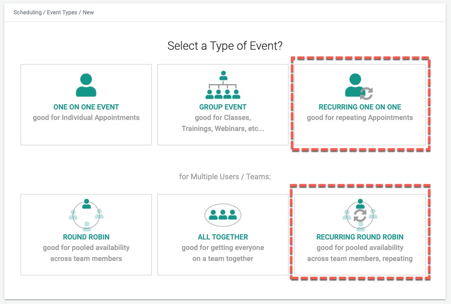Click 'Trainings, Webinars, etc...' text
This screenshot has height=304, width=451.
(x=223, y=129)
